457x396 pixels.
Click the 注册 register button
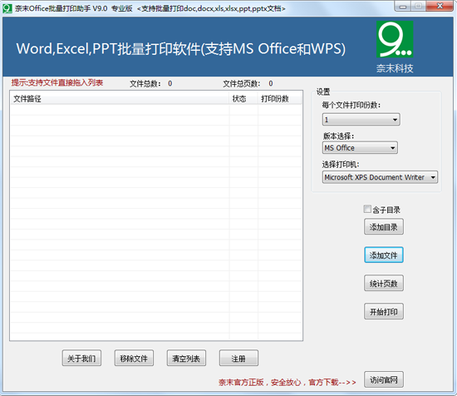click(238, 358)
